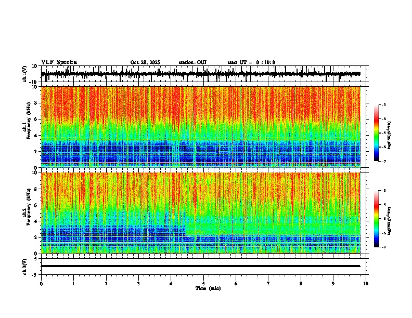The height and width of the screenshot is (318, 412).
Task: Click the "station=OUI" header label
Action: coord(192,62)
